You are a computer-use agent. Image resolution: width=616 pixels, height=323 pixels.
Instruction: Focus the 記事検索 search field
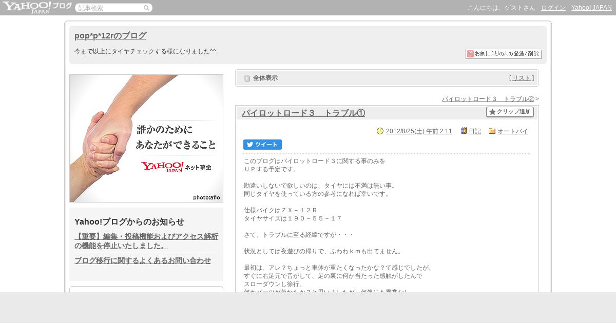(110, 8)
